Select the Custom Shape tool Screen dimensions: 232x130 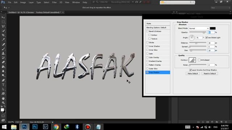tap(3, 94)
